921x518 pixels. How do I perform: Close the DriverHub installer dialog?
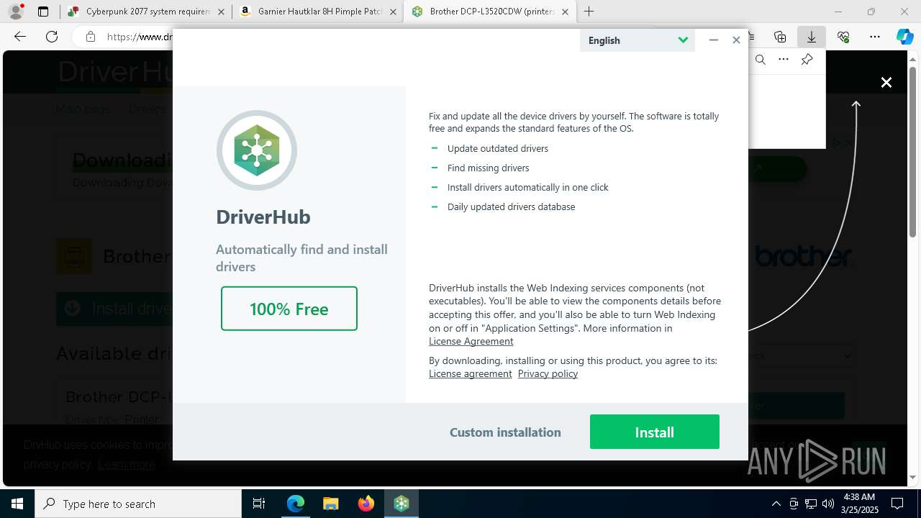pos(736,40)
